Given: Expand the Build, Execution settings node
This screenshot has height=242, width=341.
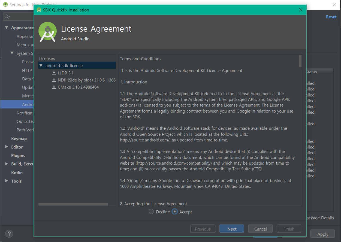Looking at the screenshot, I should point(7,164).
